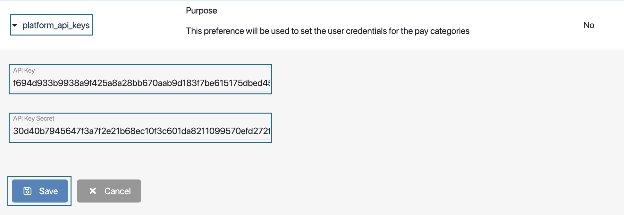This screenshot has width=624, height=215.
Task: Click the word 'credentials' in the description
Action: [367, 31]
